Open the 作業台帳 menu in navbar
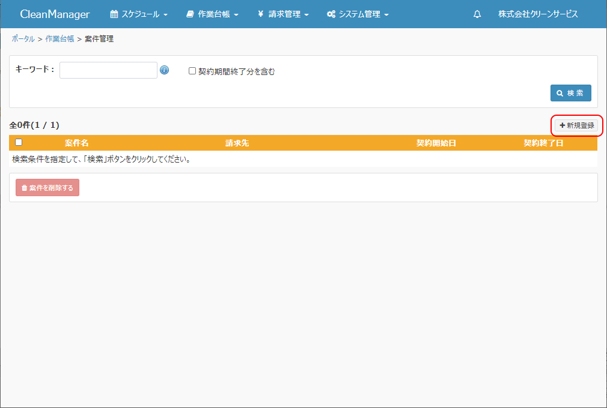This screenshot has width=607, height=408. tap(214, 14)
